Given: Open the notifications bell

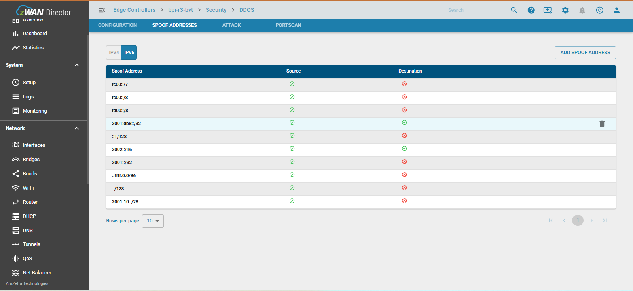Looking at the screenshot, I should pyautogui.click(x=582, y=10).
